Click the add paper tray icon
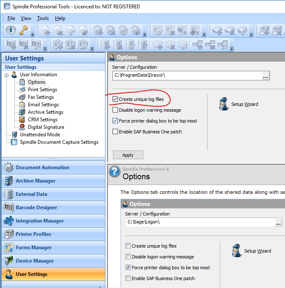This screenshot has width=285, height=288. point(217,30)
